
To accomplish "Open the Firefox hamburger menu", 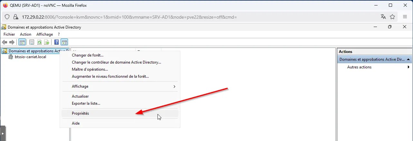I will click(x=405, y=17).
